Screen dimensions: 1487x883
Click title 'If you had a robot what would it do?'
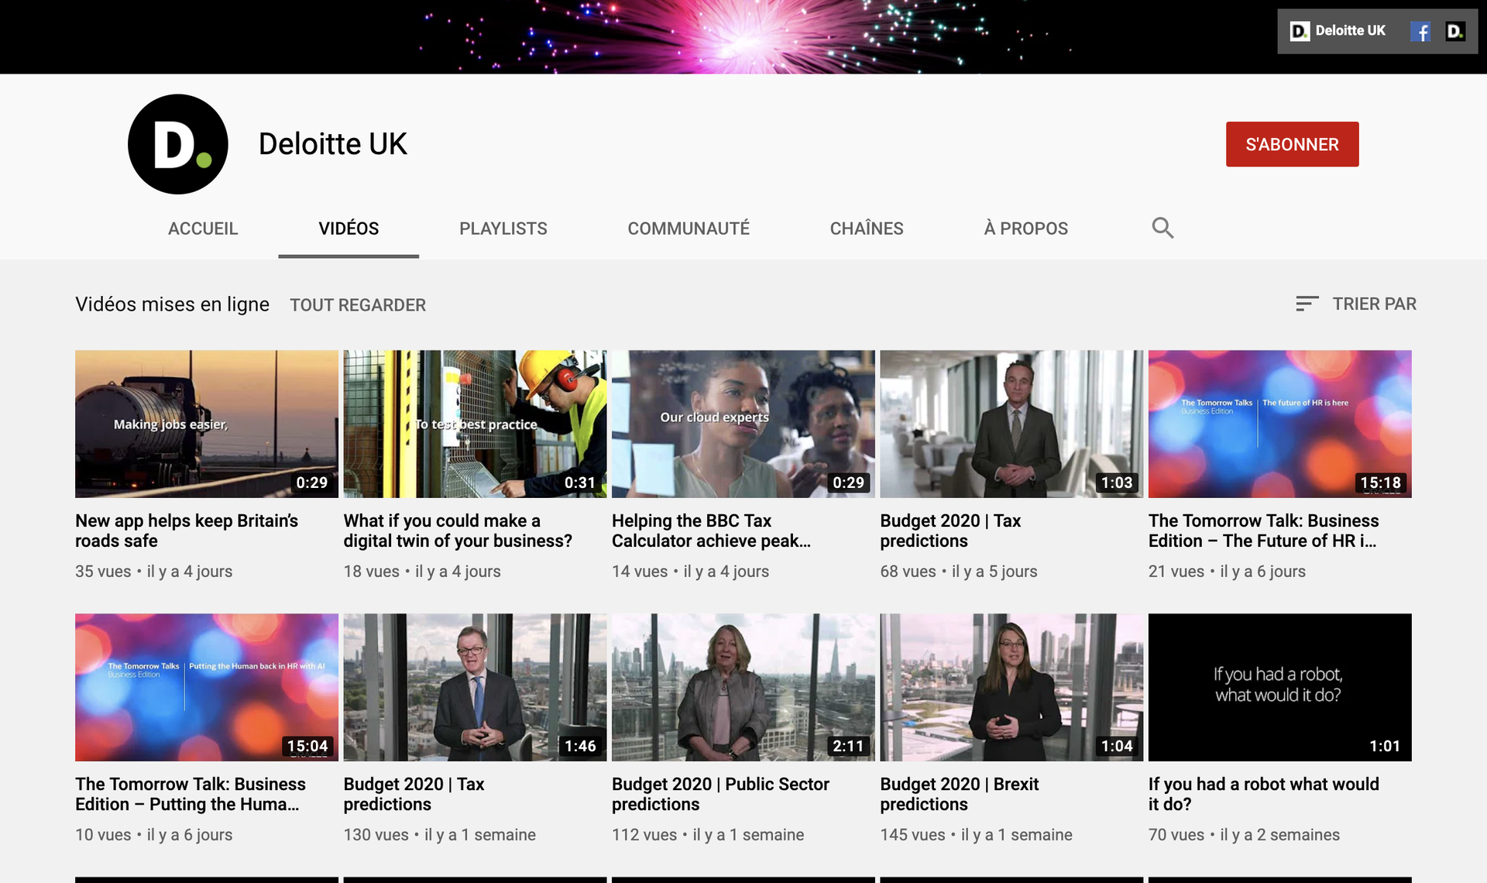coord(1263,794)
